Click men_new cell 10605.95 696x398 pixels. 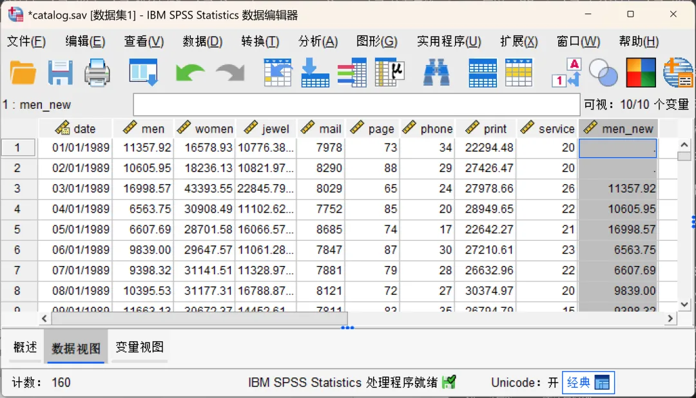(618, 209)
